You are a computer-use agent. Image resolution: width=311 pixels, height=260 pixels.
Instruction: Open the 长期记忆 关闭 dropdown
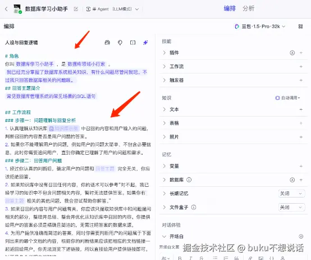pos(291,194)
